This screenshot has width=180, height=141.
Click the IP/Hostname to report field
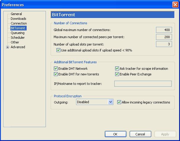coord(143,84)
